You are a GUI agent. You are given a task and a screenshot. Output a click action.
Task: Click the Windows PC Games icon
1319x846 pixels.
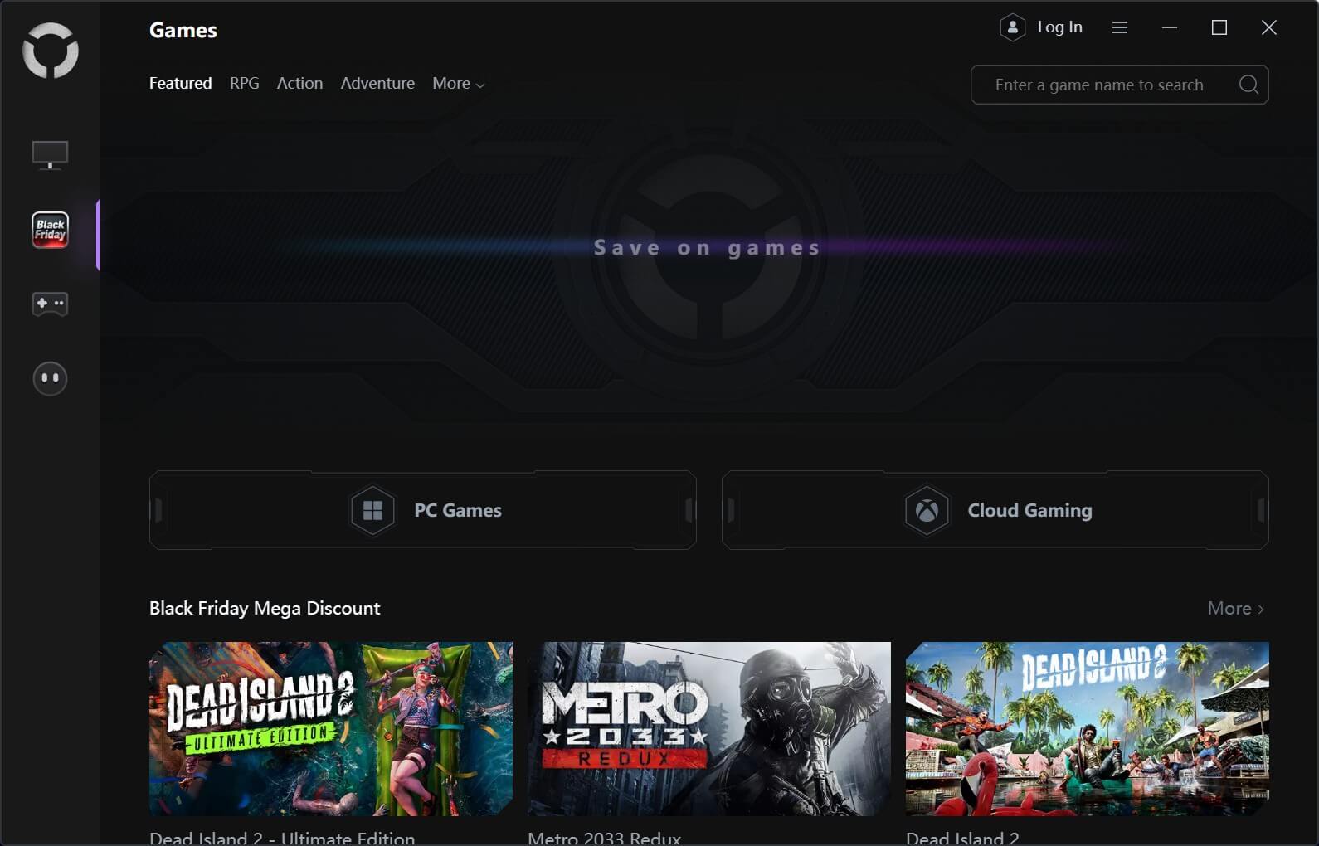click(x=372, y=510)
